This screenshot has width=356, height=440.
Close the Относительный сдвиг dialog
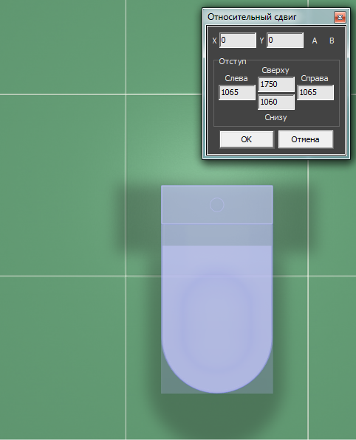pyautogui.click(x=340, y=18)
